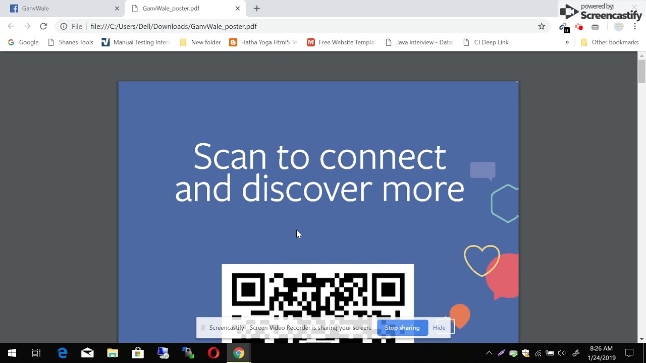Open Windows Security shield tray icon
This screenshot has height=363, width=646.
pos(525,353)
